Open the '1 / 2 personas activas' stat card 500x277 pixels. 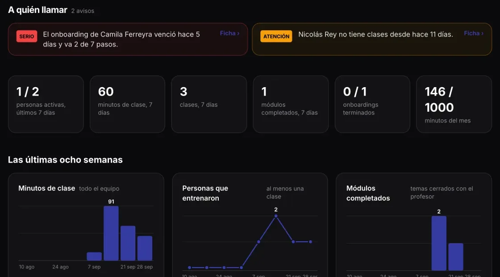[x=46, y=104]
